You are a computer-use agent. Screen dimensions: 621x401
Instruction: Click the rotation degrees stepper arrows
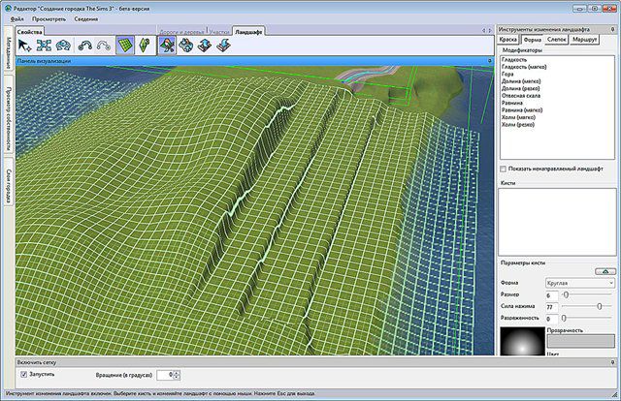tap(177, 374)
